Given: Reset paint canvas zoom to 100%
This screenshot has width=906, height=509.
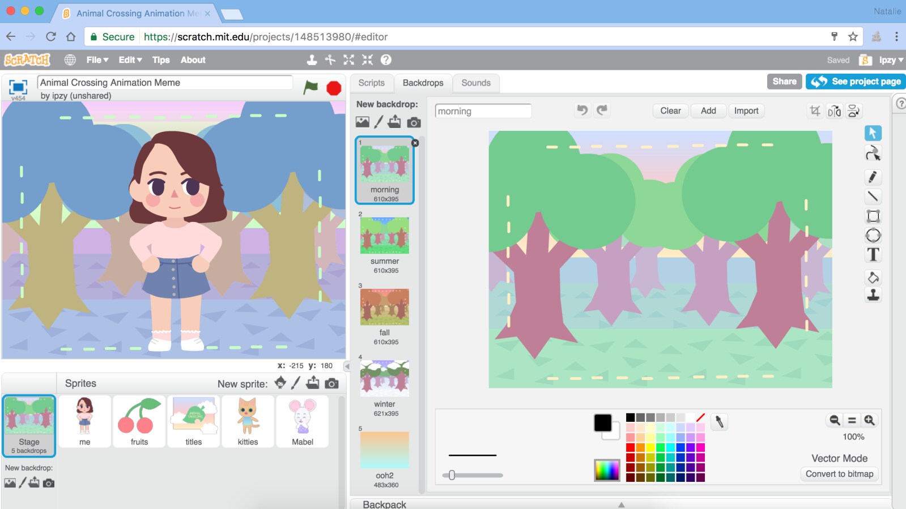Looking at the screenshot, I should click(x=852, y=420).
